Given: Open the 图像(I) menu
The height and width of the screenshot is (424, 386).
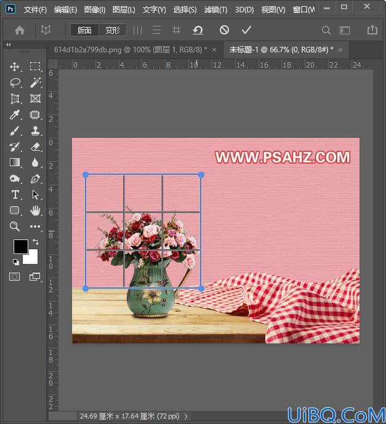Looking at the screenshot, I should pos(95,10).
